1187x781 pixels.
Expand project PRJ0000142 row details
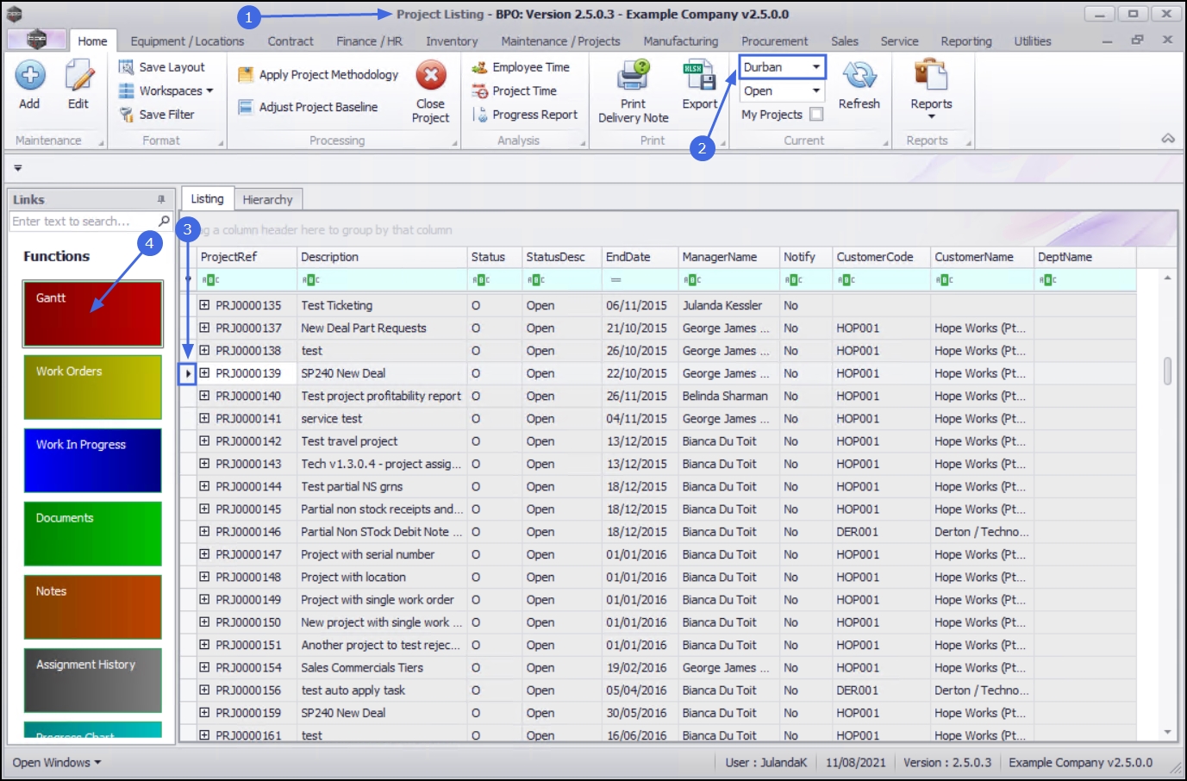click(204, 441)
